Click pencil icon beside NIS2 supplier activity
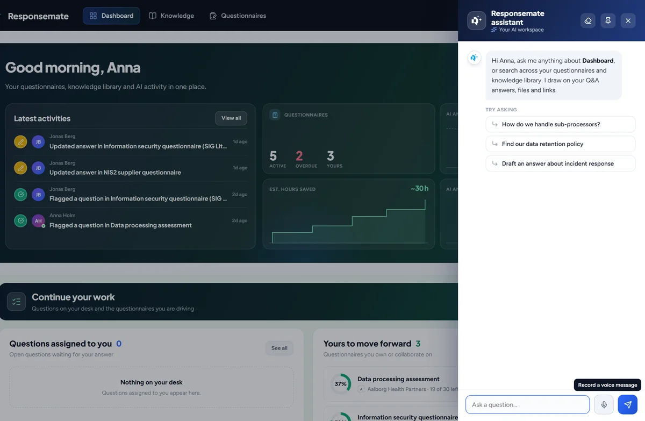 click(x=20, y=168)
